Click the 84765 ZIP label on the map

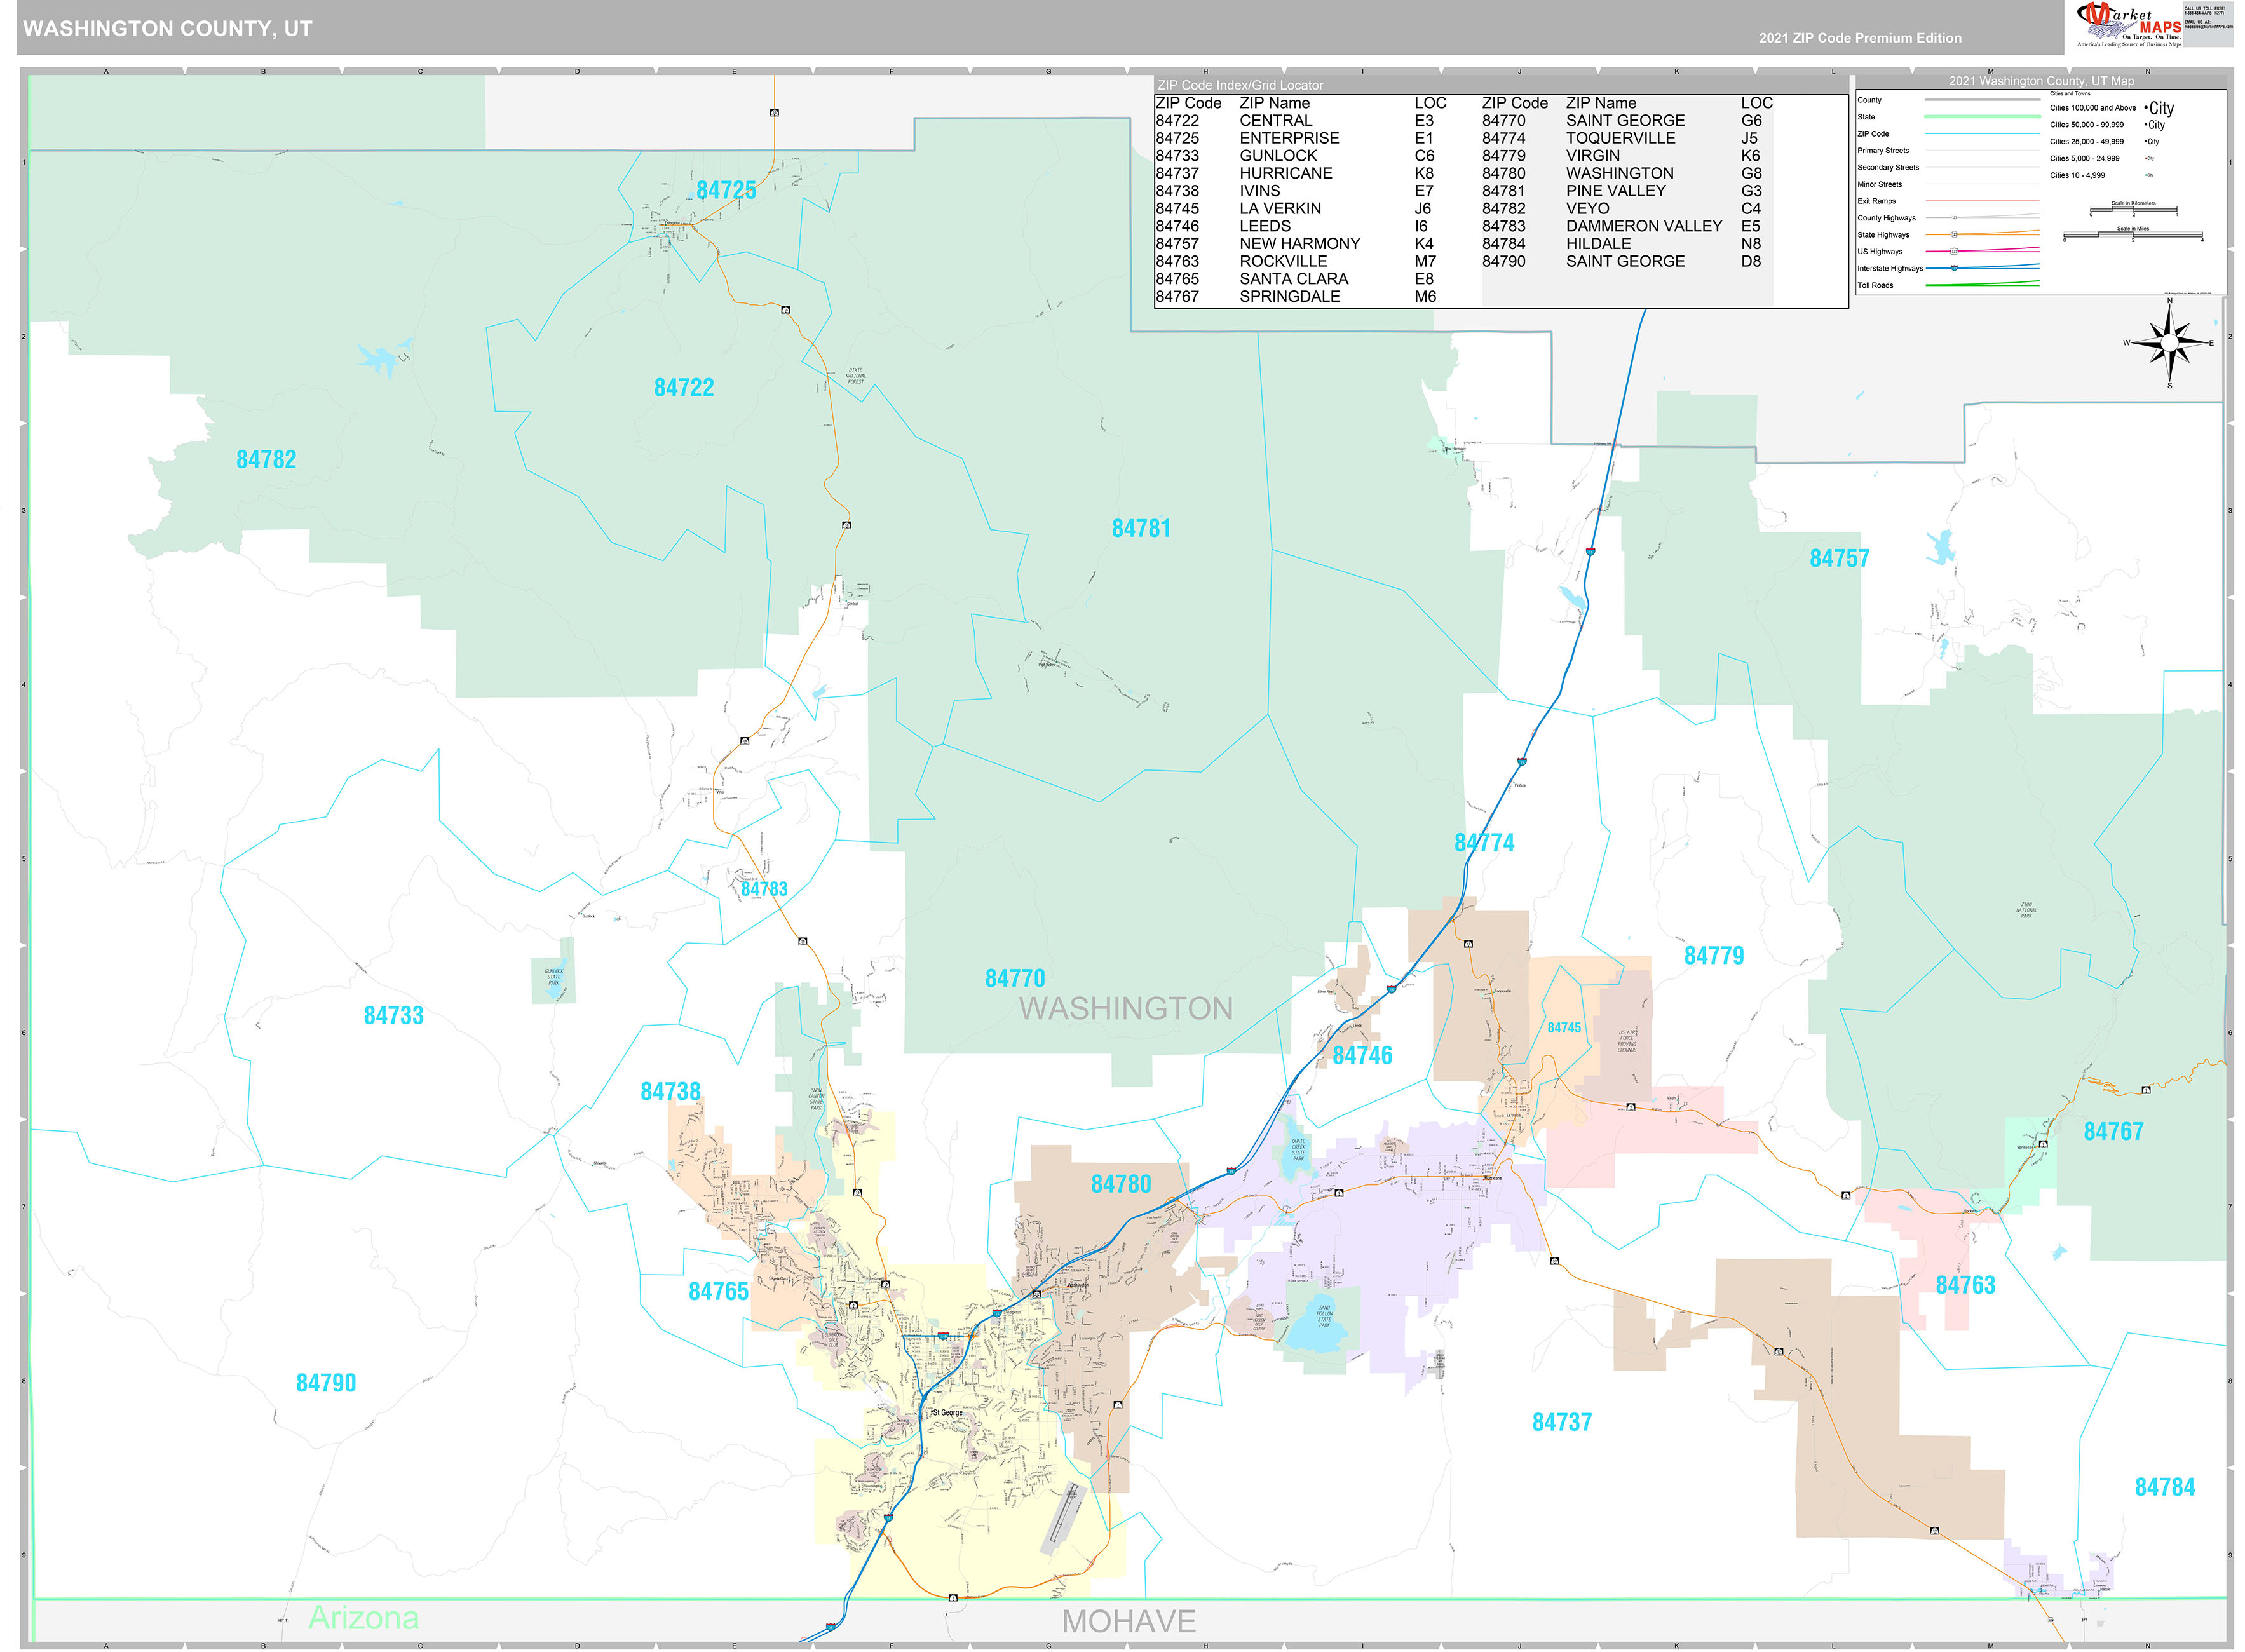coord(718,1291)
